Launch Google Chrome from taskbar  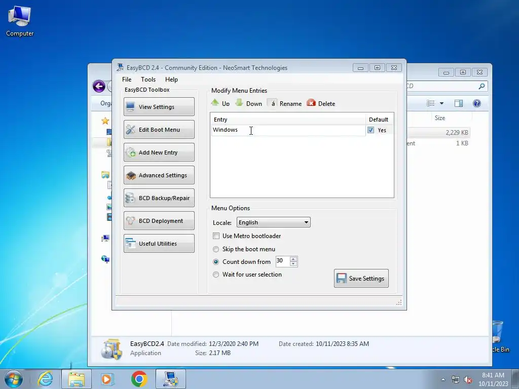pos(139,379)
